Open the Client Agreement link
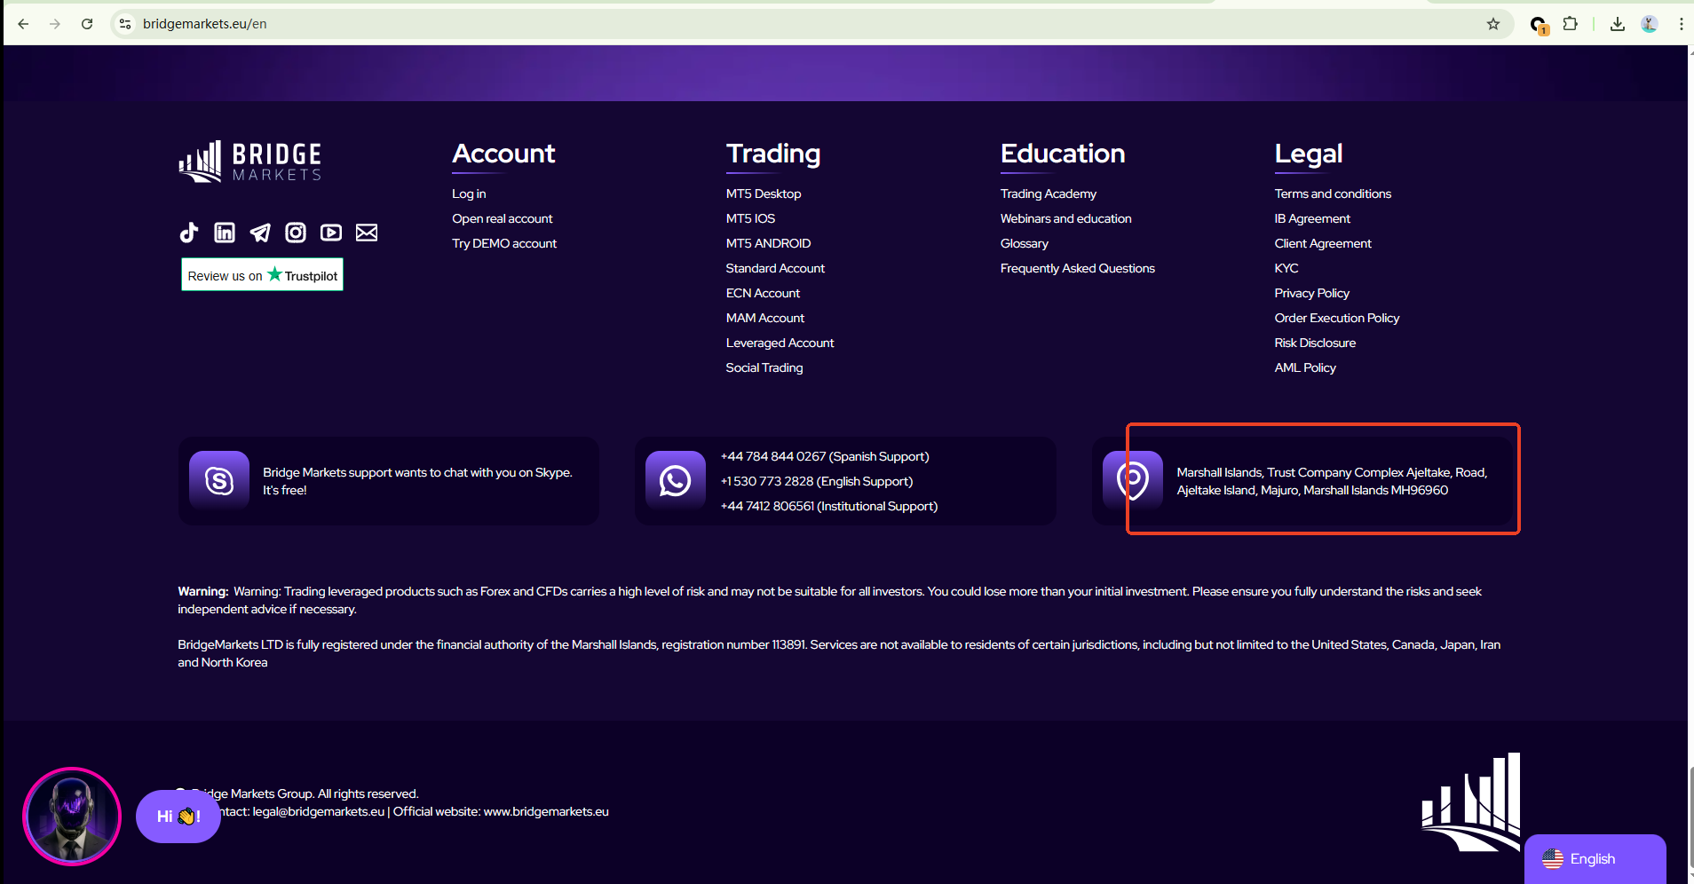 click(1323, 243)
